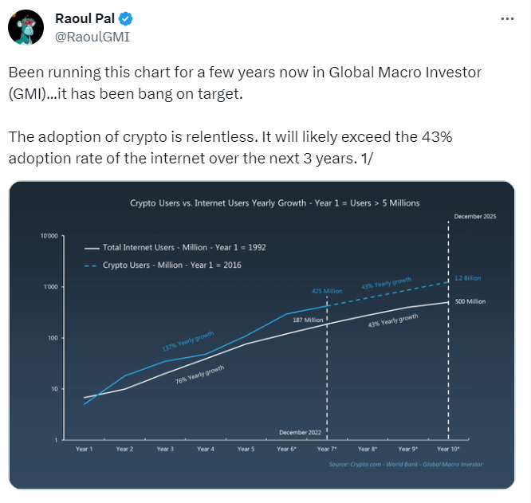
Task: Click the @RaoulGMI handle
Action: click(92, 36)
